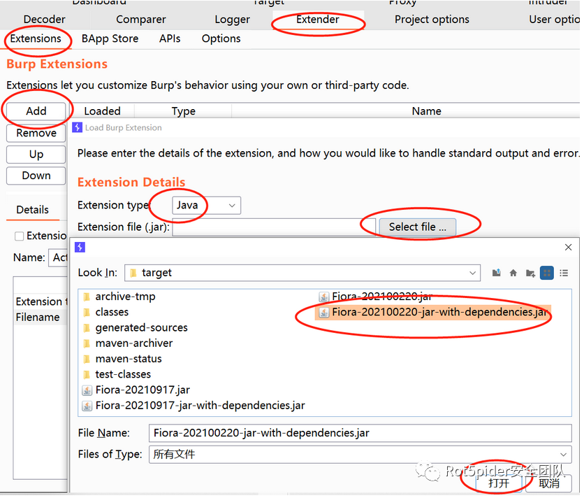Tick the Extension checkbox under Details
This screenshot has height=498, width=584.
click(19, 236)
